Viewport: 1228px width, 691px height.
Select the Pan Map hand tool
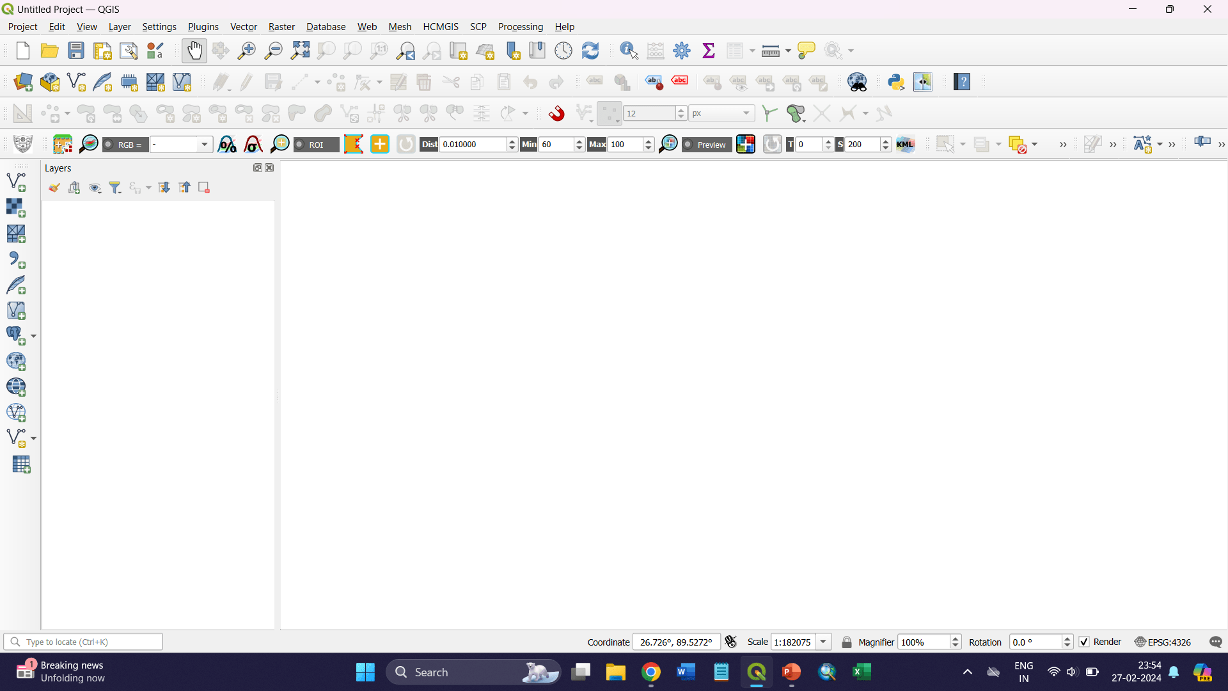click(194, 51)
